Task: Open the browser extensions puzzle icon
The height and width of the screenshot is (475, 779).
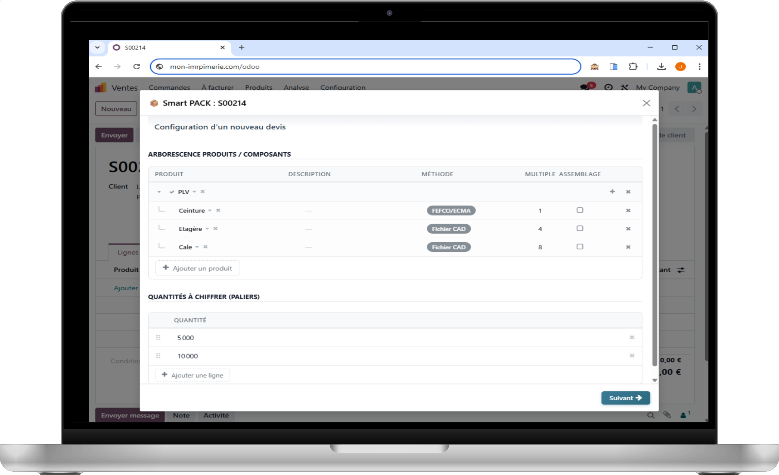Action: click(x=633, y=67)
